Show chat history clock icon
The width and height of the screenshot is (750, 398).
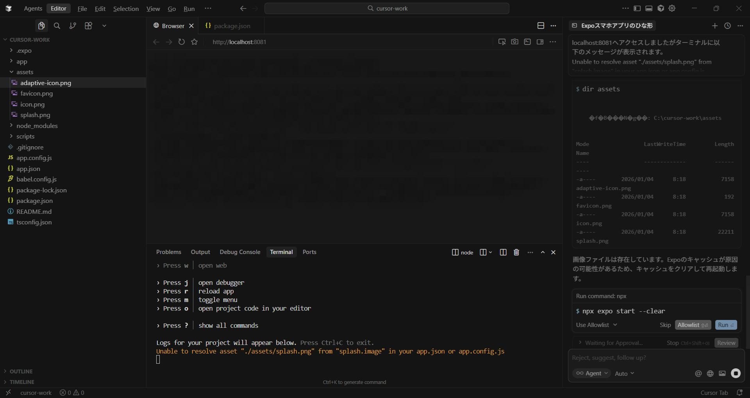(727, 26)
